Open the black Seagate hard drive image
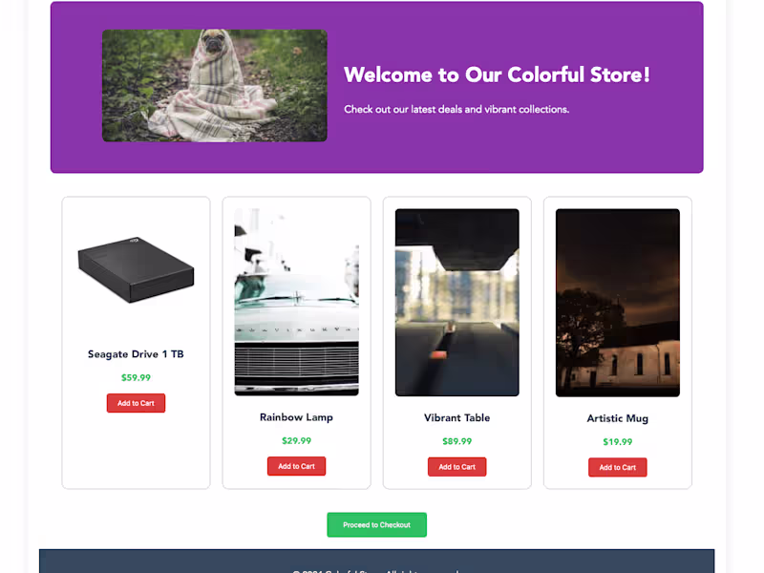The image size is (764, 573). click(x=136, y=270)
